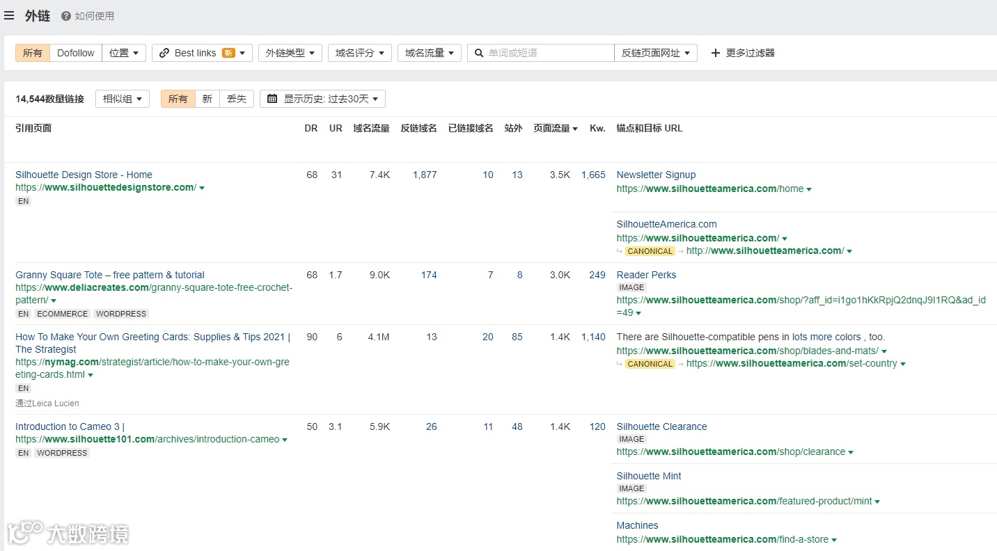This screenshot has width=997, height=551.
Task: Expand the 域名评分 filter
Action: point(360,53)
